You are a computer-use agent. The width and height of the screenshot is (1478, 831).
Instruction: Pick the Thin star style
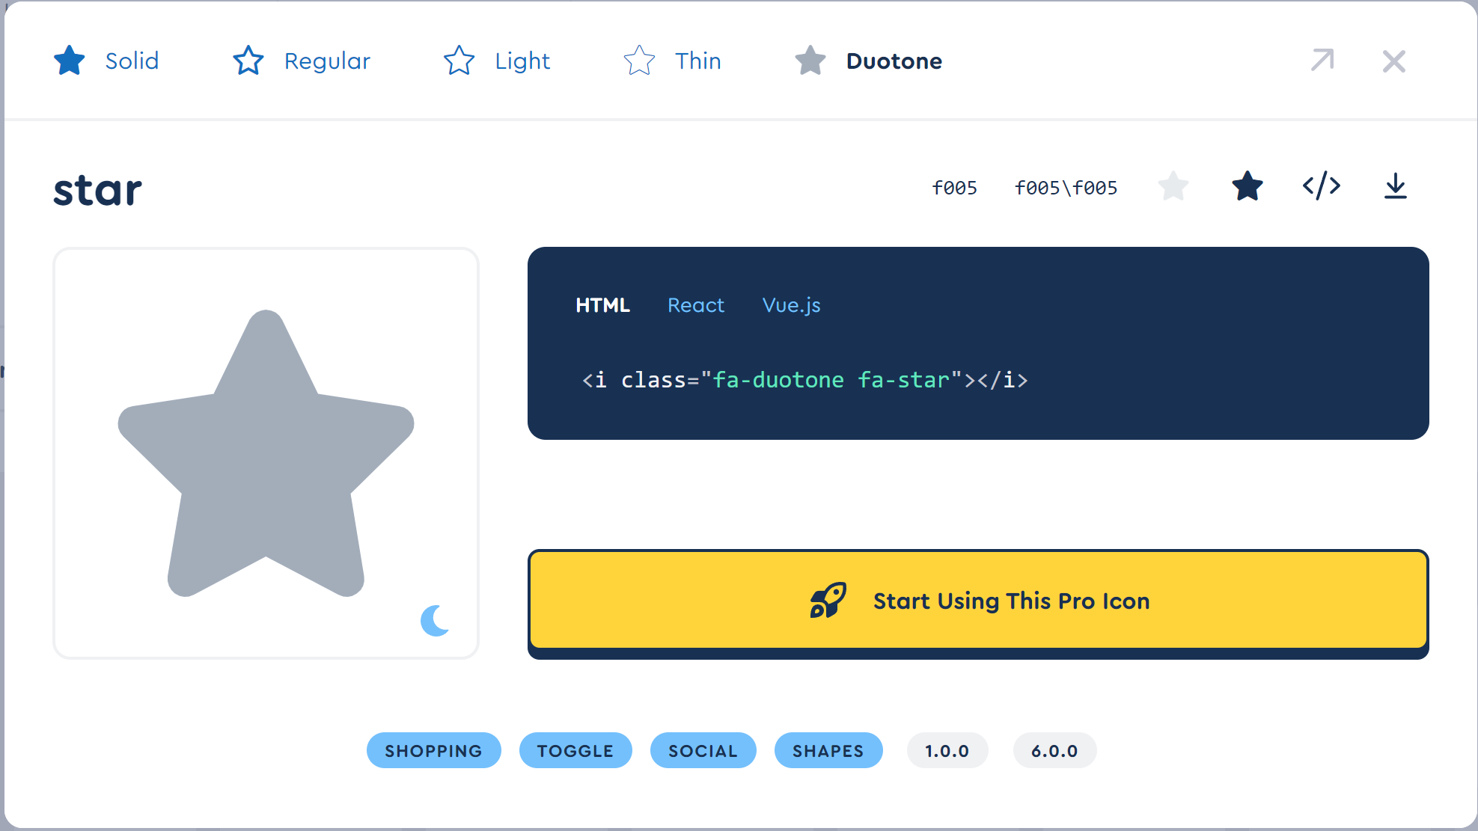[x=672, y=61]
